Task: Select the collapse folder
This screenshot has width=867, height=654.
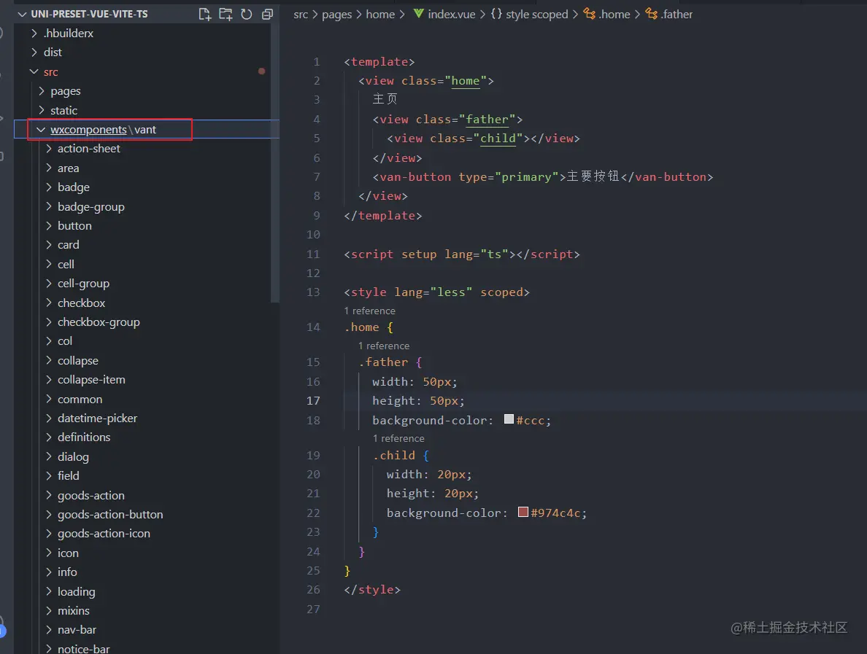Action: pos(78,361)
